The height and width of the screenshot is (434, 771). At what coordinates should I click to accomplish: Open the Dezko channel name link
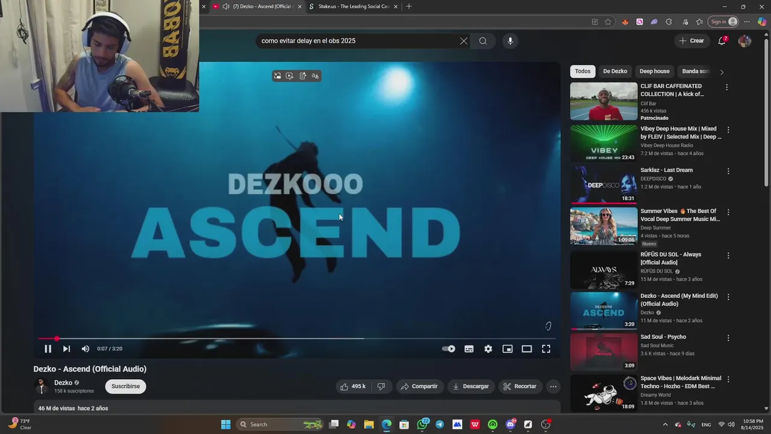[63, 383]
